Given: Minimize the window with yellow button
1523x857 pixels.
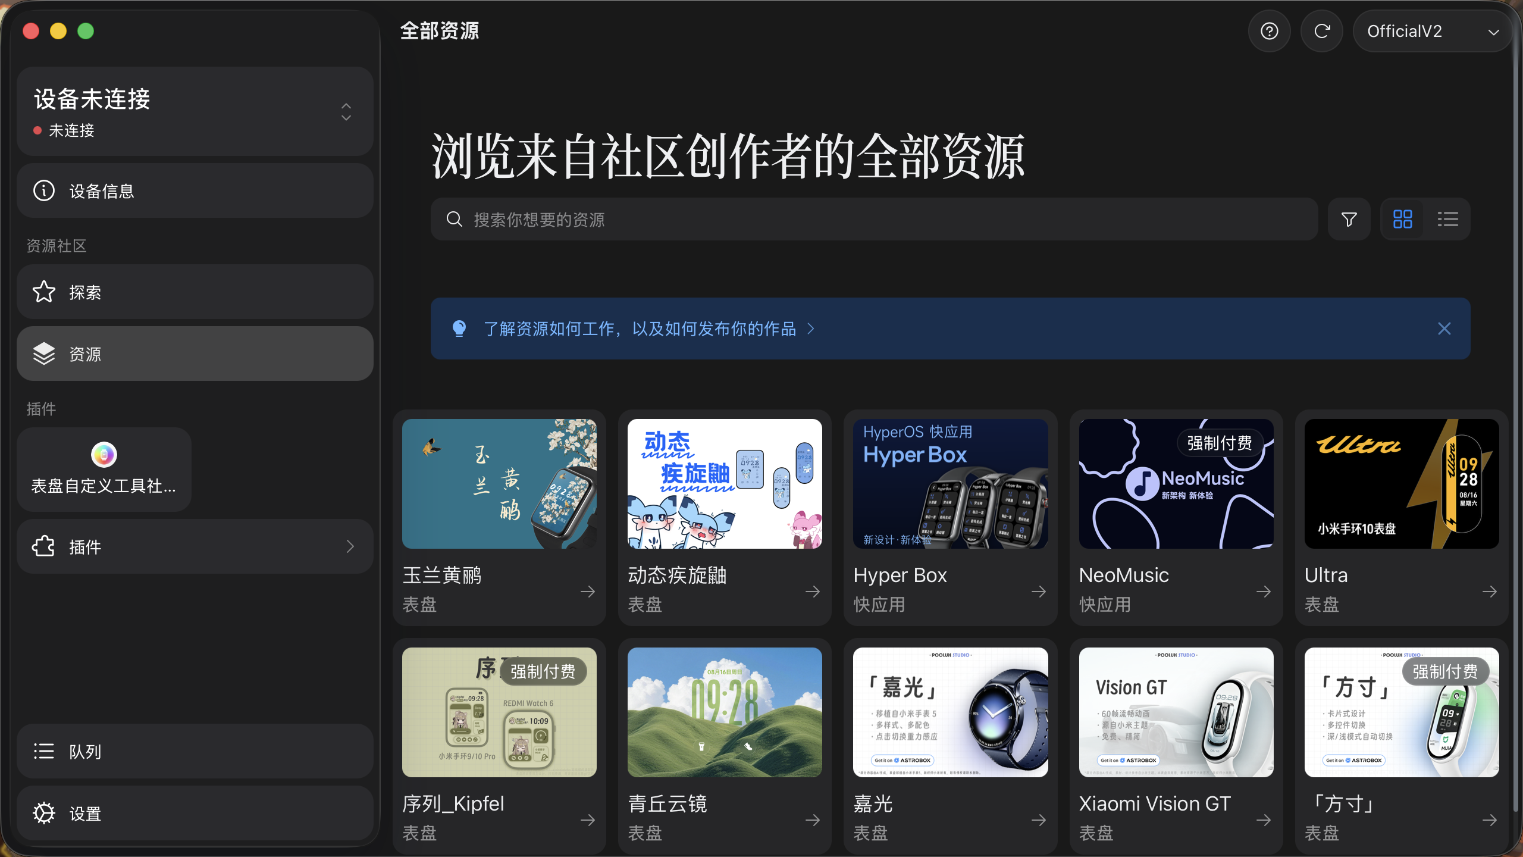Looking at the screenshot, I should click(x=58, y=31).
